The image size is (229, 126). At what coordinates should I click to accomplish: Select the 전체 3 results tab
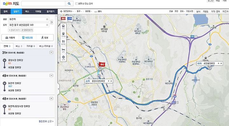point(7,46)
